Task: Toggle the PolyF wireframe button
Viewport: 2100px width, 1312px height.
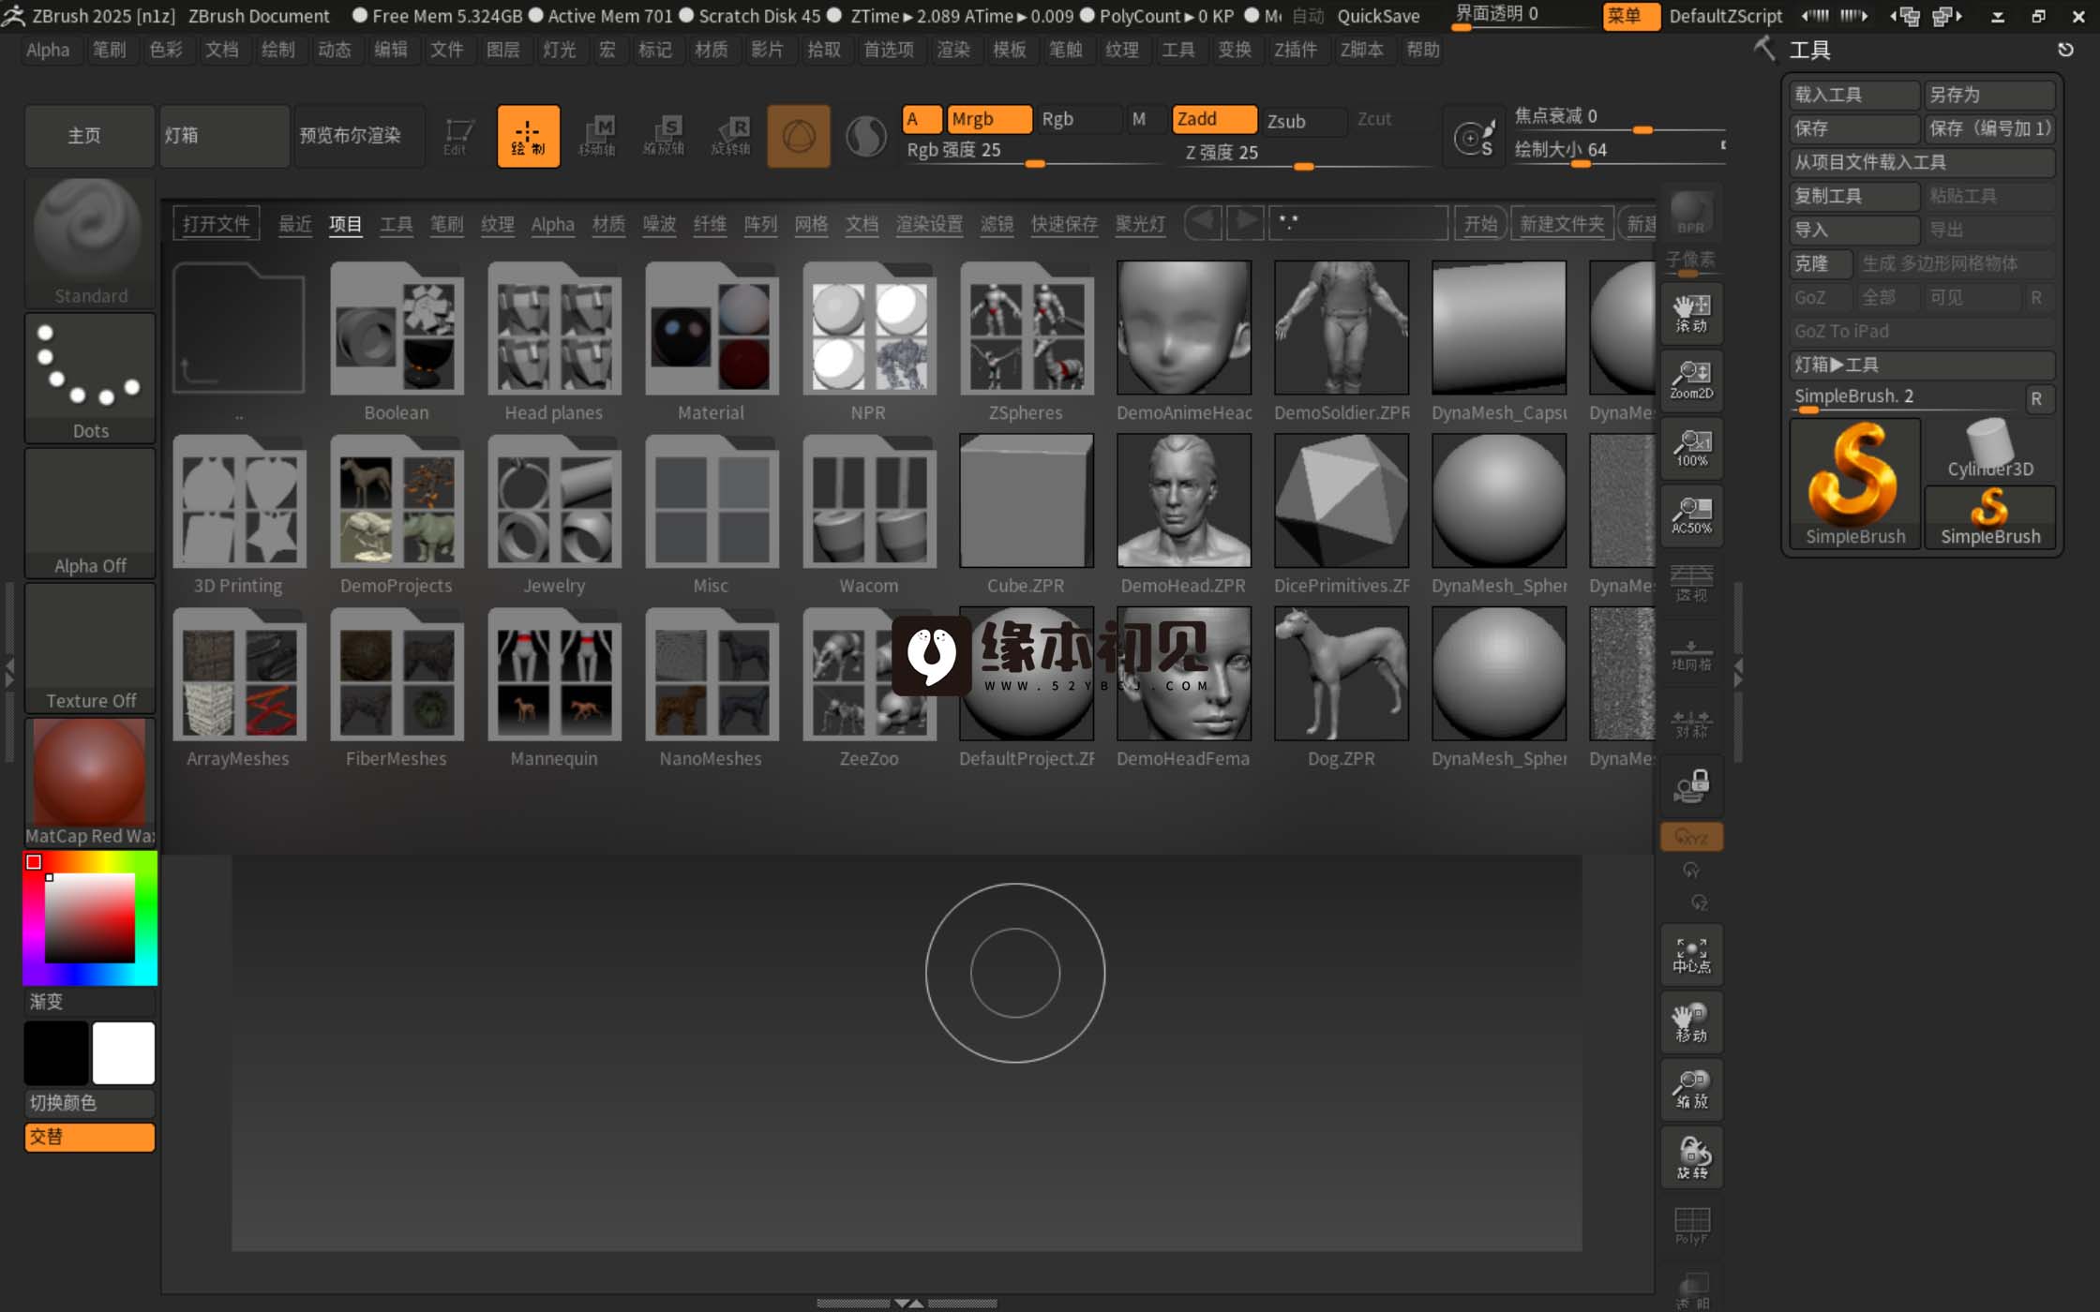Action: coord(1691,1226)
